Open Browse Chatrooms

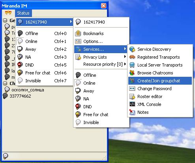click(160, 73)
